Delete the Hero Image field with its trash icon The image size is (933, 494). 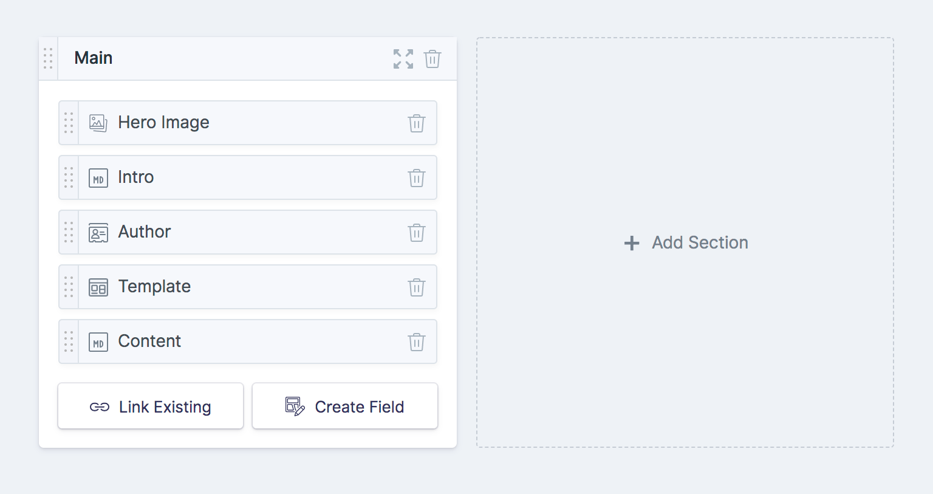pos(417,123)
